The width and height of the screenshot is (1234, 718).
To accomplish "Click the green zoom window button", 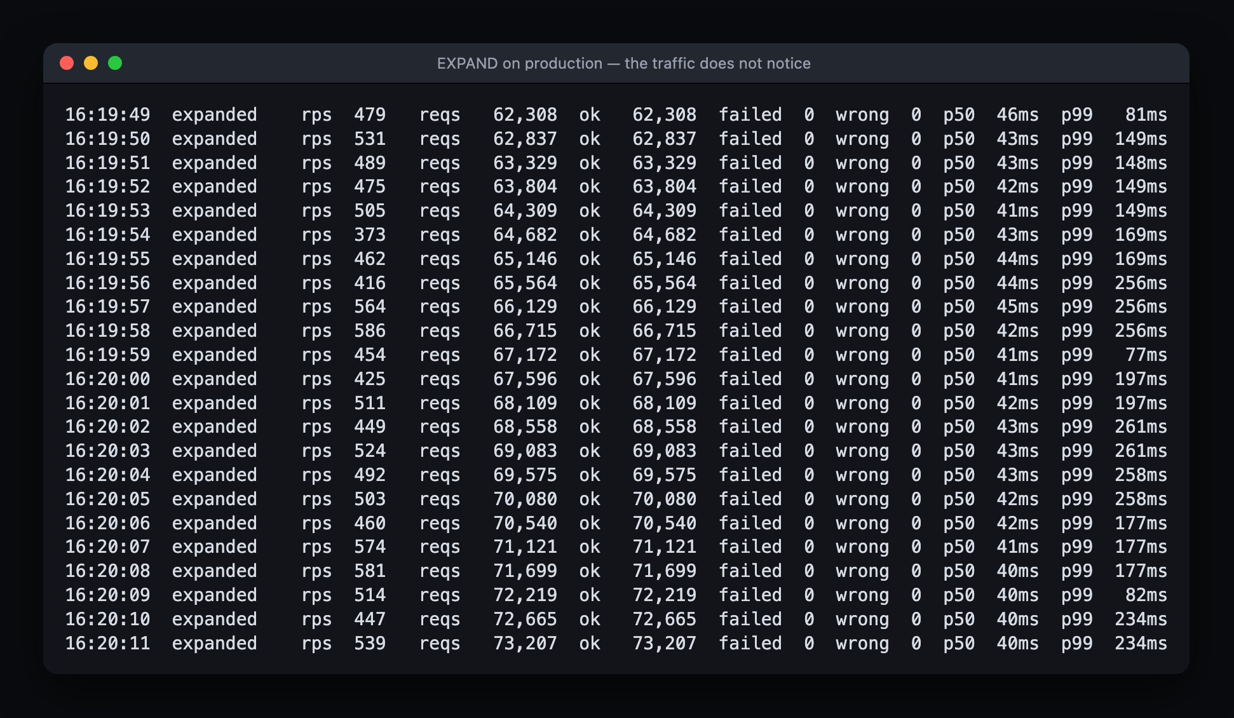I will coord(115,63).
